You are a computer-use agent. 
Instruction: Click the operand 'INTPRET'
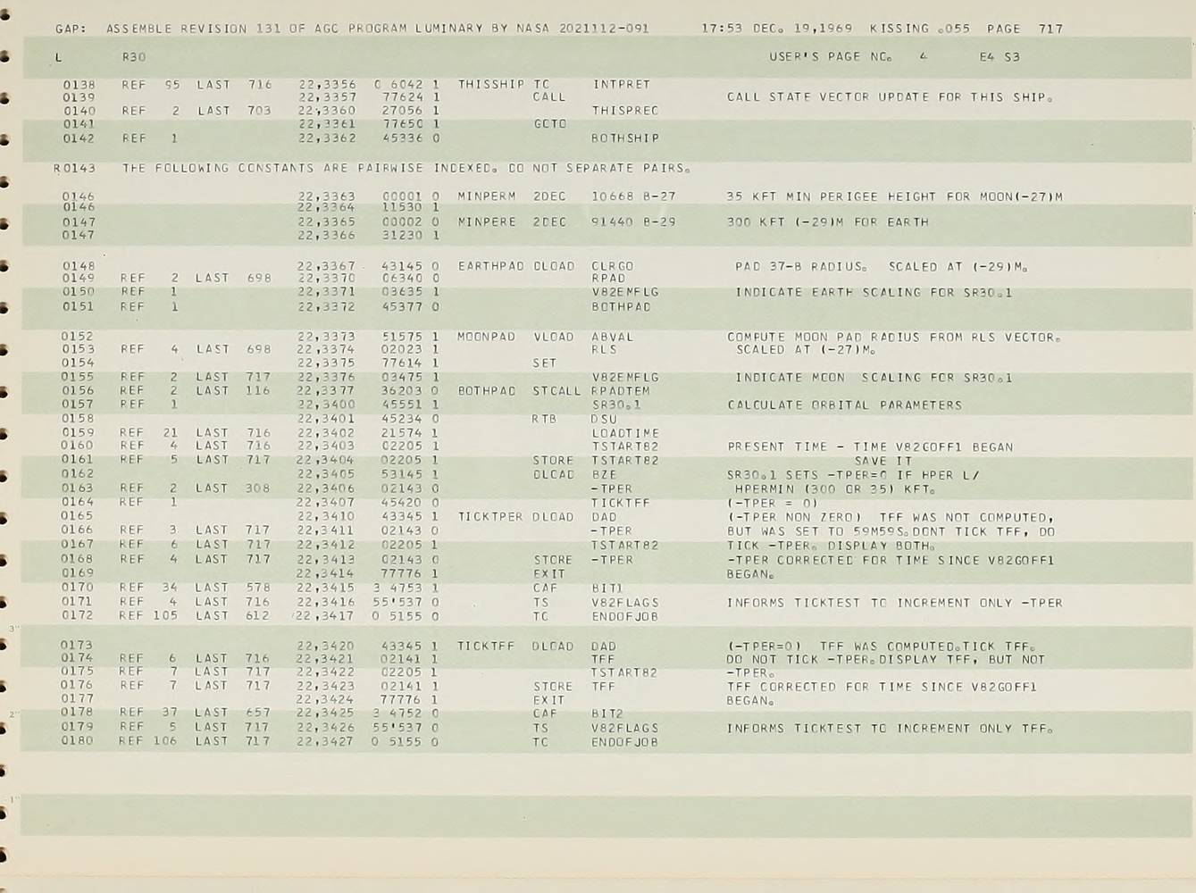click(x=622, y=85)
